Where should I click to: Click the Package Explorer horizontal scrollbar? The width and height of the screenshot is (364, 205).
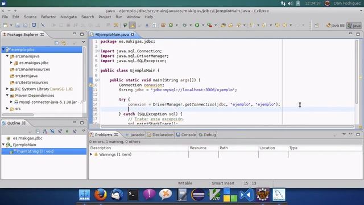click(x=18, y=115)
